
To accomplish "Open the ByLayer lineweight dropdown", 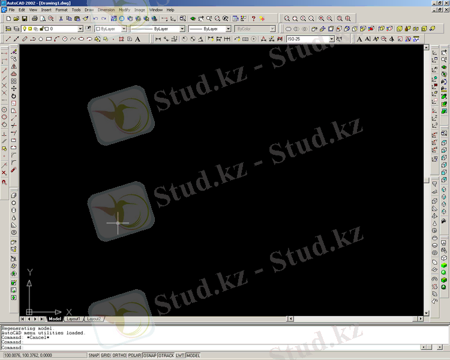I will click(x=228, y=29).
